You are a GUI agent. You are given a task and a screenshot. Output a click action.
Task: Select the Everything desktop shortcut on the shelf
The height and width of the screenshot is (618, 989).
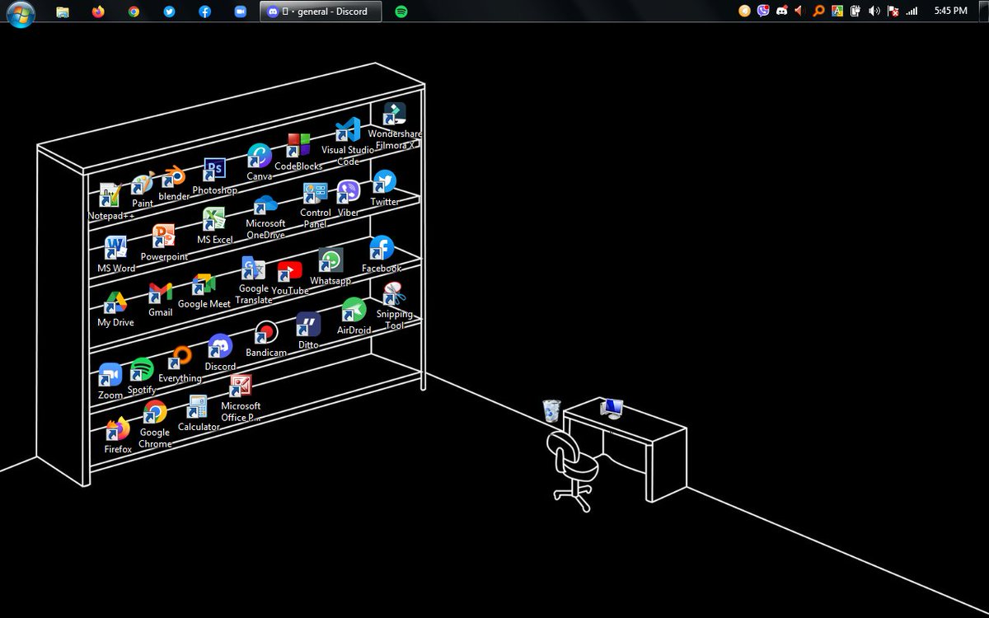(180, 364)
